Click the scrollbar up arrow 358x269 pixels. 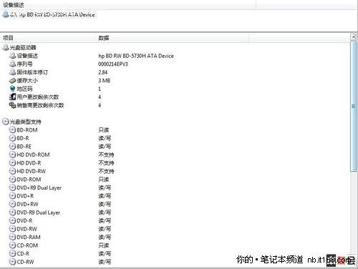click(353, 37)
